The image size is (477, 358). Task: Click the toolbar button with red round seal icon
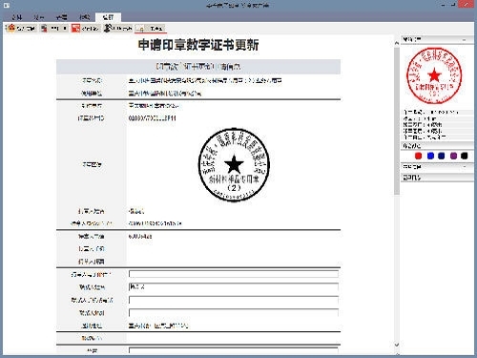tap(21, 29)
